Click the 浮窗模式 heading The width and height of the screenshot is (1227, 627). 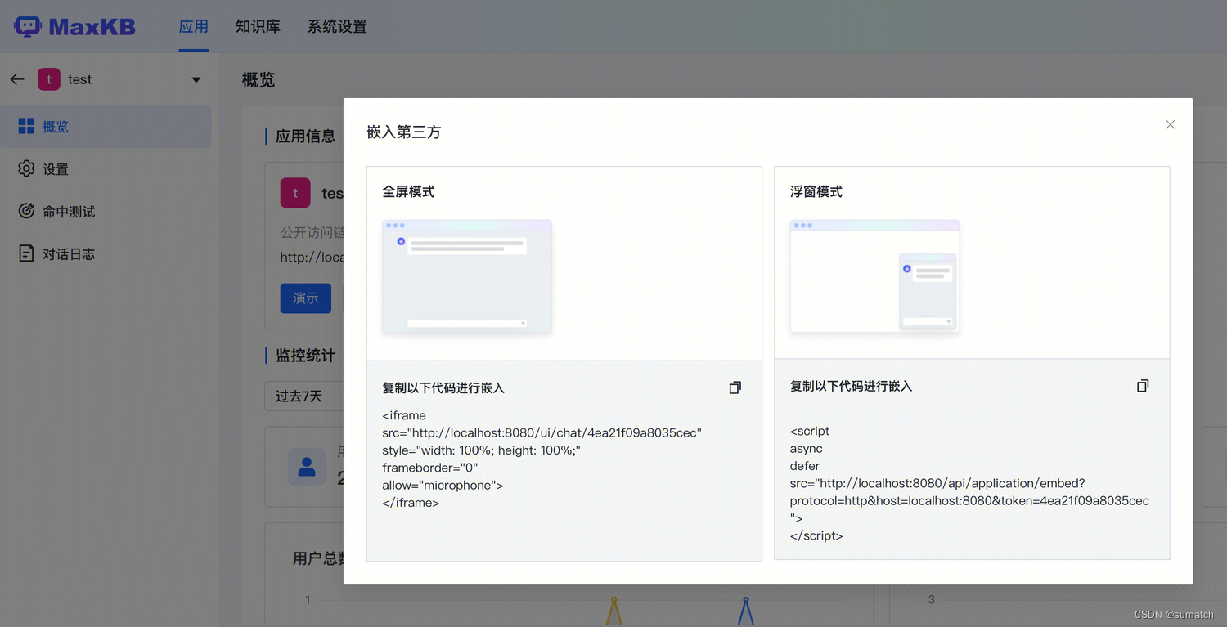coord(816,191)
